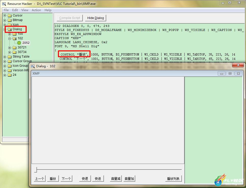Select the String Table folder icon
246x188 pixels.
pos(10,57)
